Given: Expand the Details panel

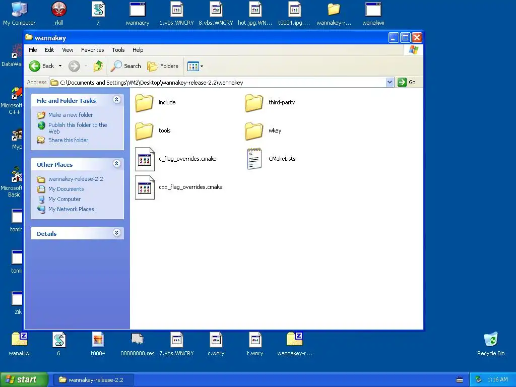Looking at the screenshot, I should click(116, 233).
